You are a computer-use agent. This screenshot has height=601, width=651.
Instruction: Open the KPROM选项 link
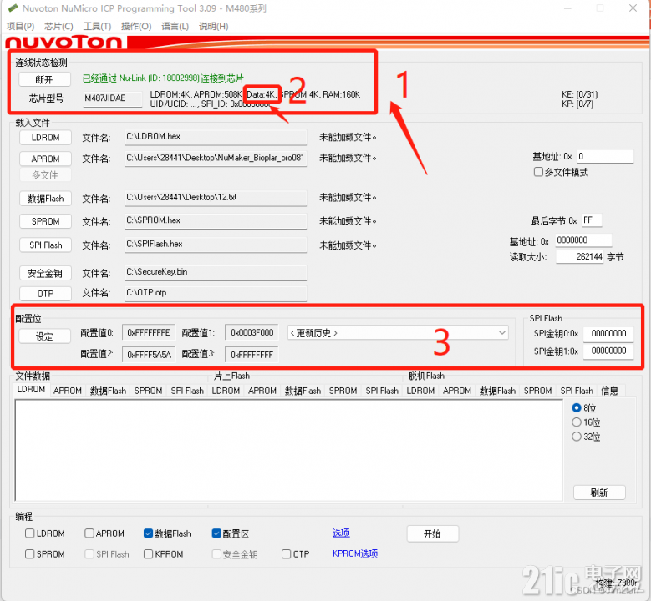pyautogui.click(x=355, y=553)
